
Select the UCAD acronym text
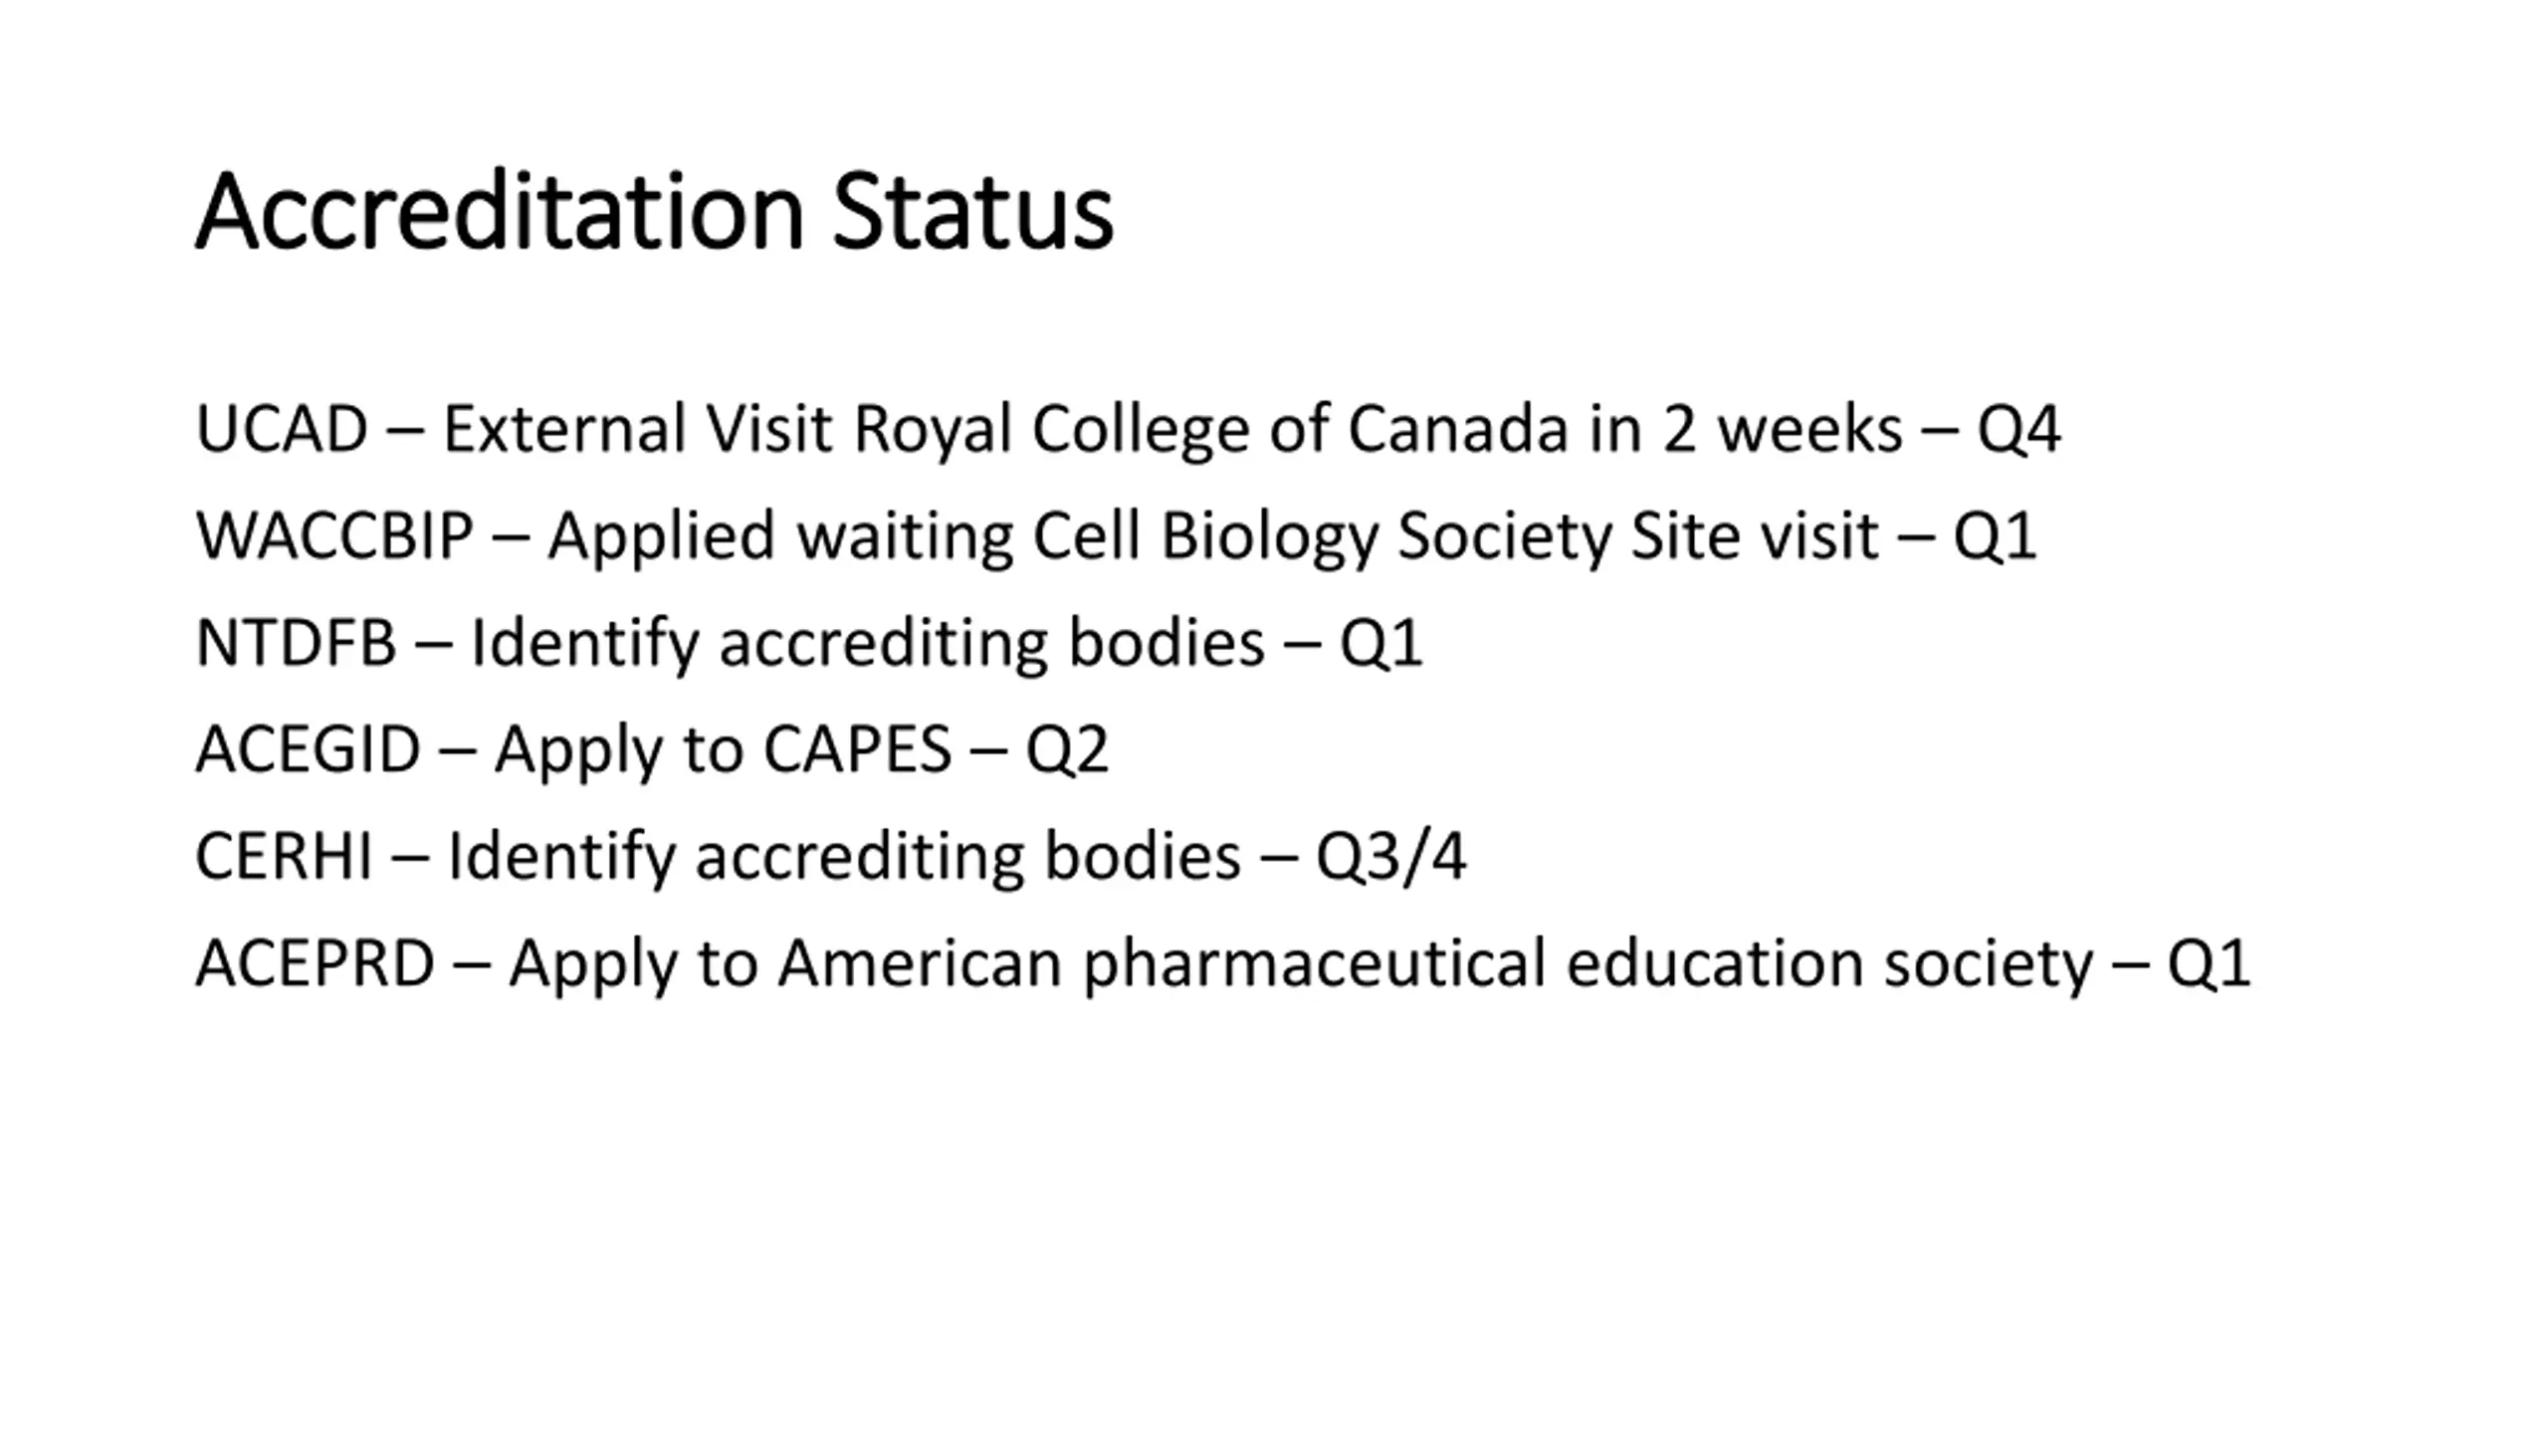point(282,429)
